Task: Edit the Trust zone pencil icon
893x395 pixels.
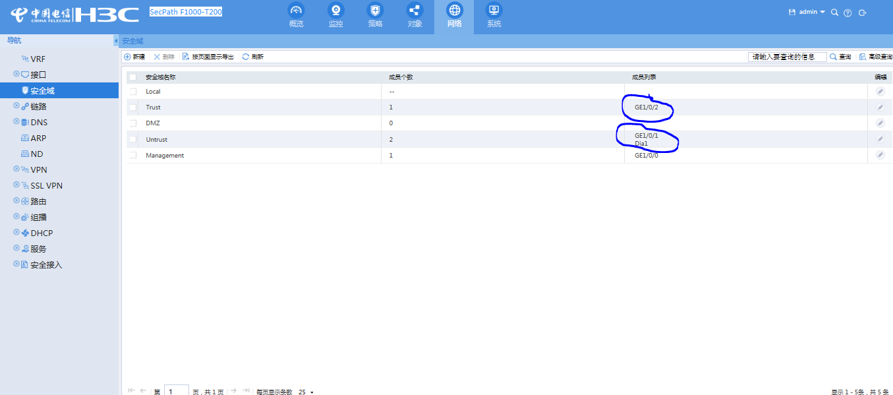Action: (x=880, y=107)
